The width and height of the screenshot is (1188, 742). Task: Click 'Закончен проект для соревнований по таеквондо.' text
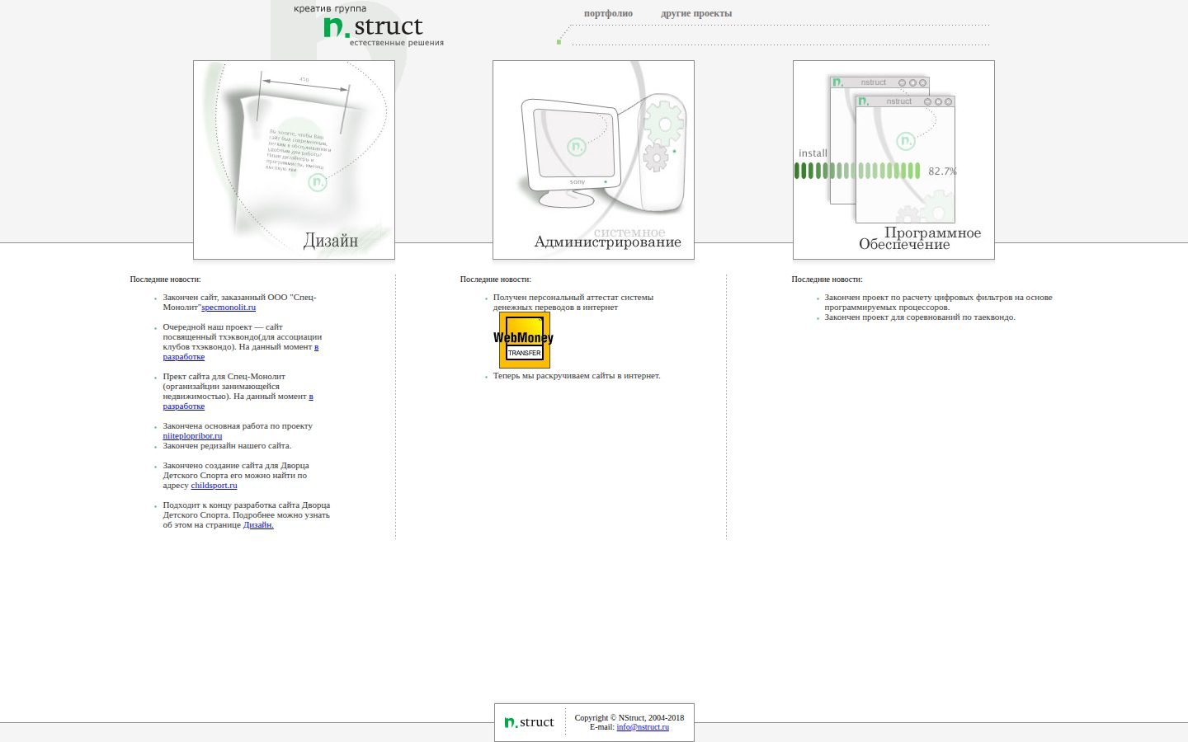click(x=920, y=317)
